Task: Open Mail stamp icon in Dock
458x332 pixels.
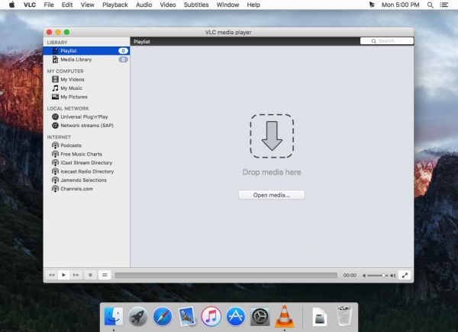Action: (187, 316)
